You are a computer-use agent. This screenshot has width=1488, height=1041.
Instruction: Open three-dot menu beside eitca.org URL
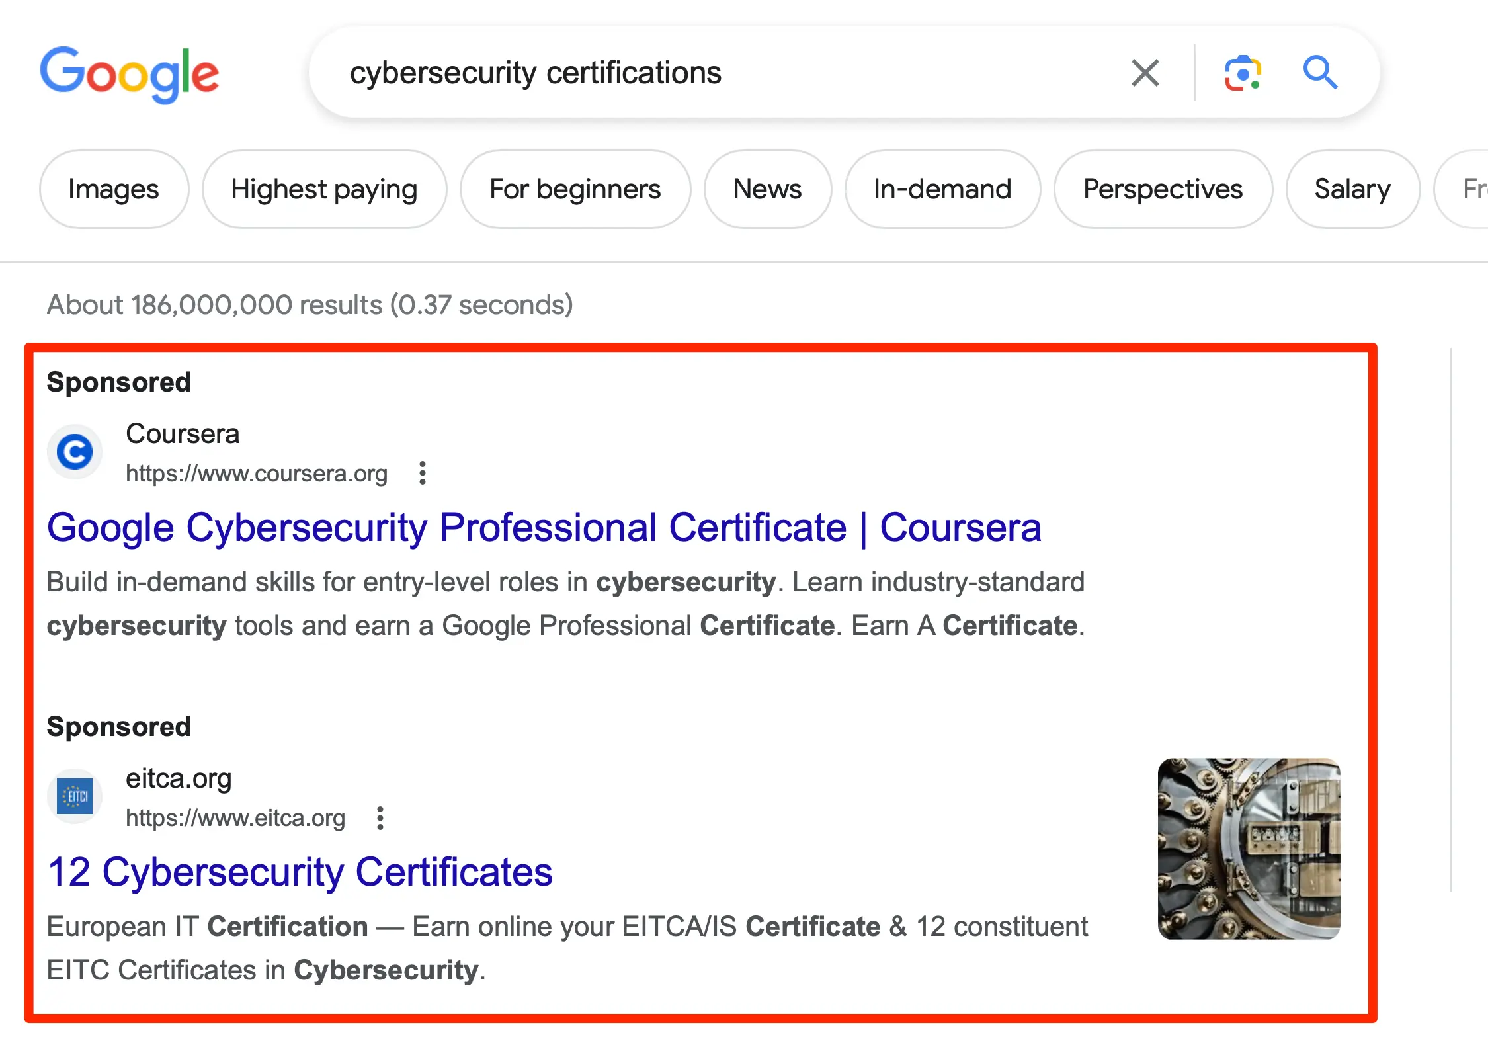[x=380, y=818]
